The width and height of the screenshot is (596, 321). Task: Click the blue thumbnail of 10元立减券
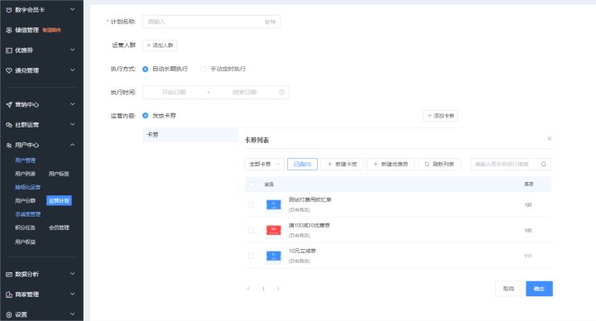coord(274,256)
